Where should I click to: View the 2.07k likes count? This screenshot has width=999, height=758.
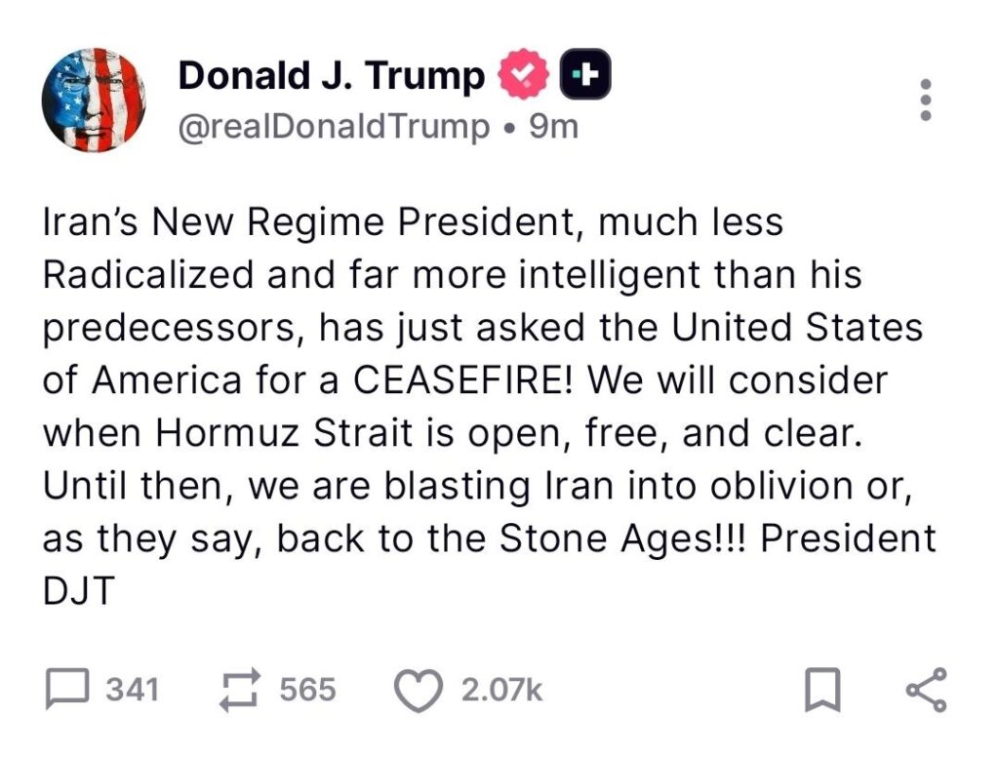501,691
